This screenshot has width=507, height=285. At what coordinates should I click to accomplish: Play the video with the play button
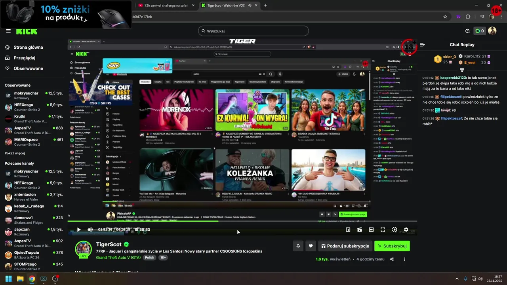point(78,230)
